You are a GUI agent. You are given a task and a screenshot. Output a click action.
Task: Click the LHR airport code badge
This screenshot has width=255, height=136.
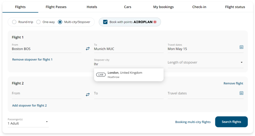click(x=101, y=75)
